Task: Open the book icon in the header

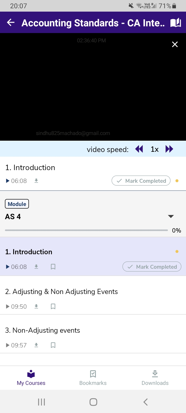Action: pyautogui.click(x=176, y=23)
